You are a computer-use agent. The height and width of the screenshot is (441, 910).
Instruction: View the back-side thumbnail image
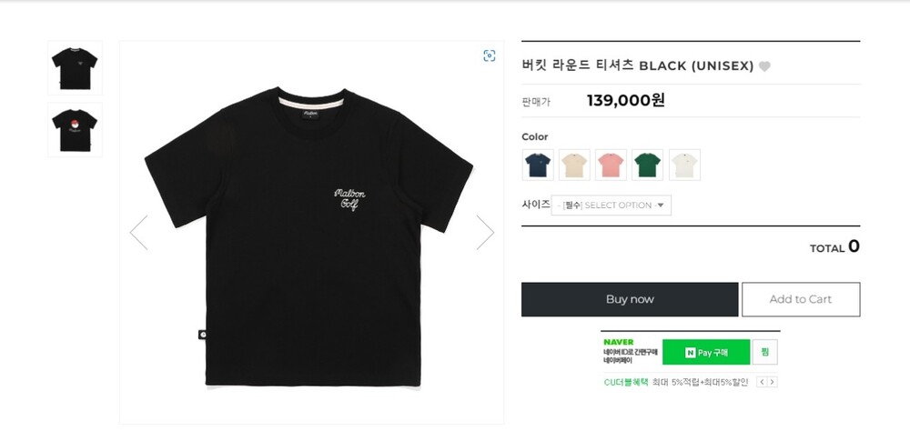[75, 129]
